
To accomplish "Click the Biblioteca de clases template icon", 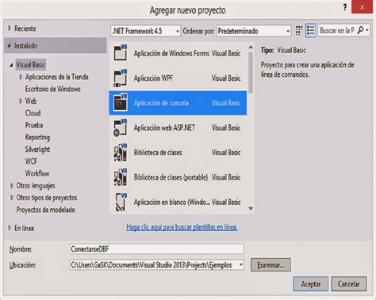I will click(121, 152).
